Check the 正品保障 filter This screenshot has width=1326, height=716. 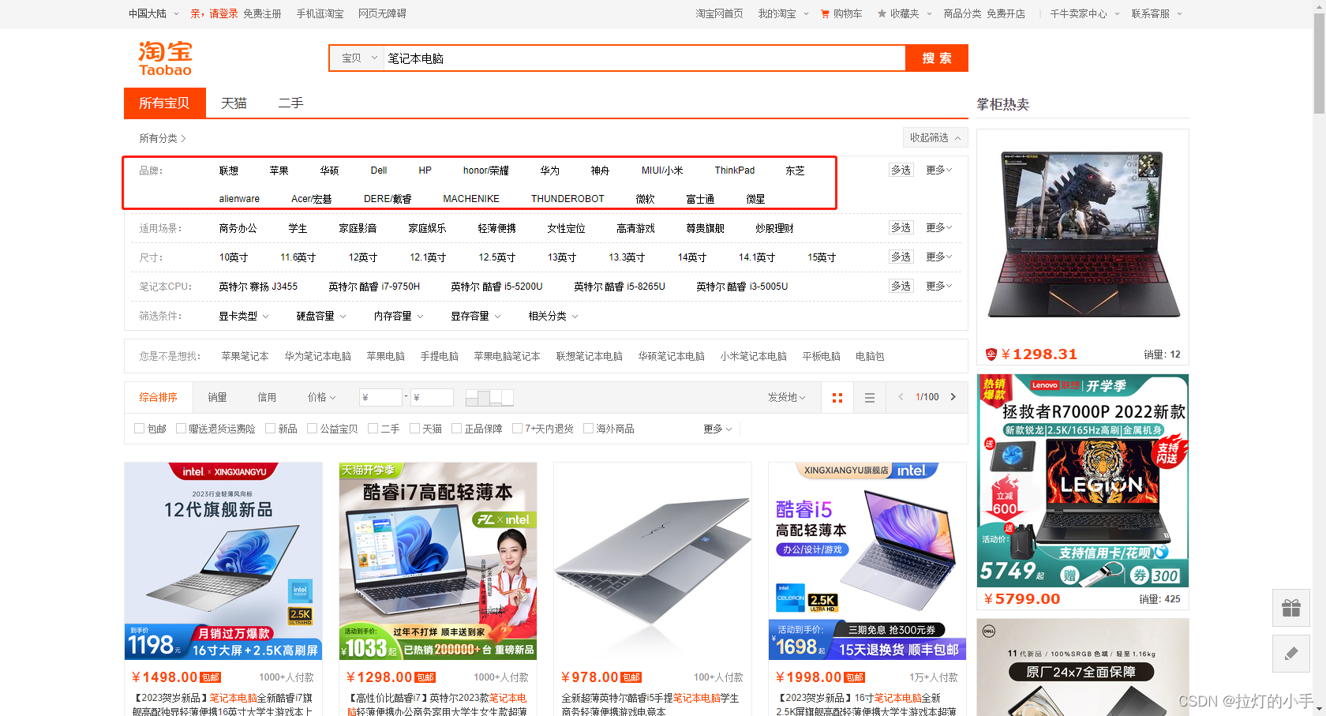(x=457, y=429)
